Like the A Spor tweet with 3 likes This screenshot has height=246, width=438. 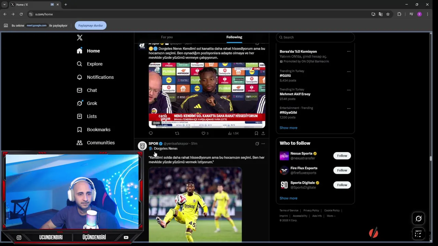point(205,133)
